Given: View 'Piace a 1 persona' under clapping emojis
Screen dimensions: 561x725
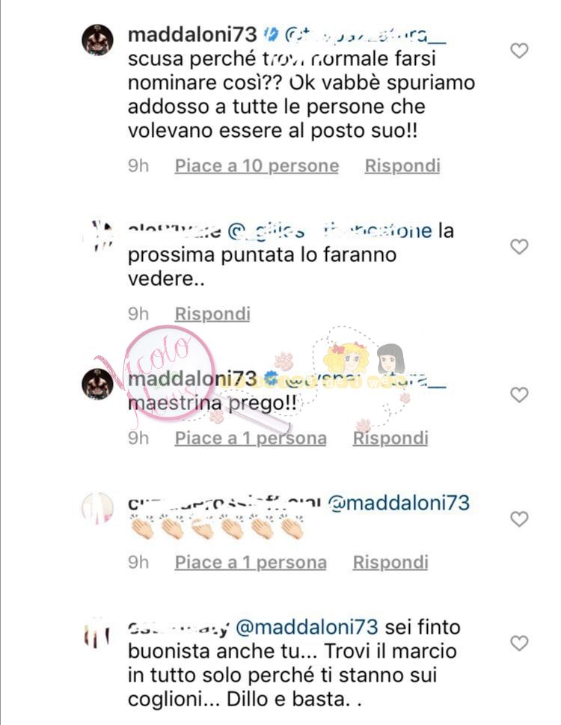Looking at the screenshot, I should click(251, 562).
